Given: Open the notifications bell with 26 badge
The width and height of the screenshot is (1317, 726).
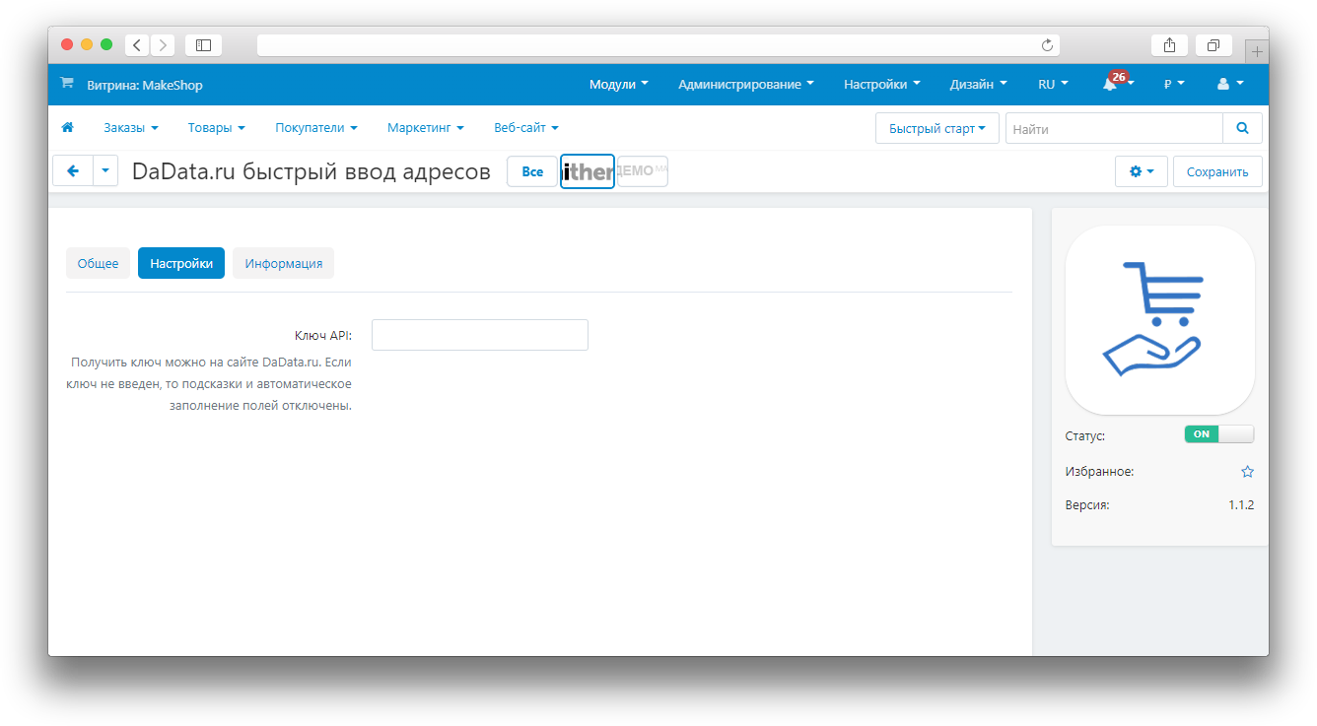Looking at the screenshot, I should click(x=1112, y=85).
